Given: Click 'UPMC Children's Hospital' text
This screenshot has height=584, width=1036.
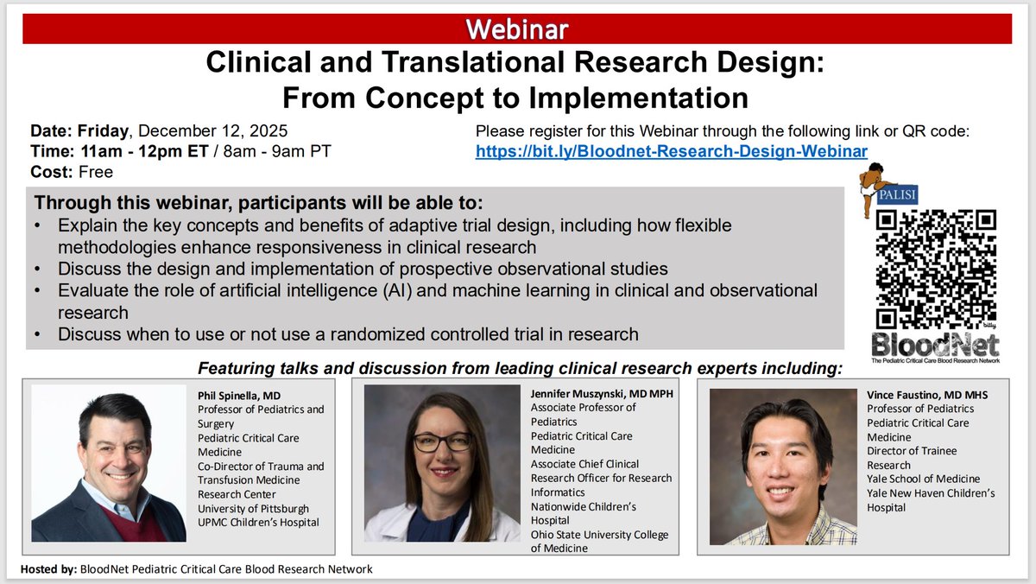Looking at the screenshot, I should click(258, 523).
